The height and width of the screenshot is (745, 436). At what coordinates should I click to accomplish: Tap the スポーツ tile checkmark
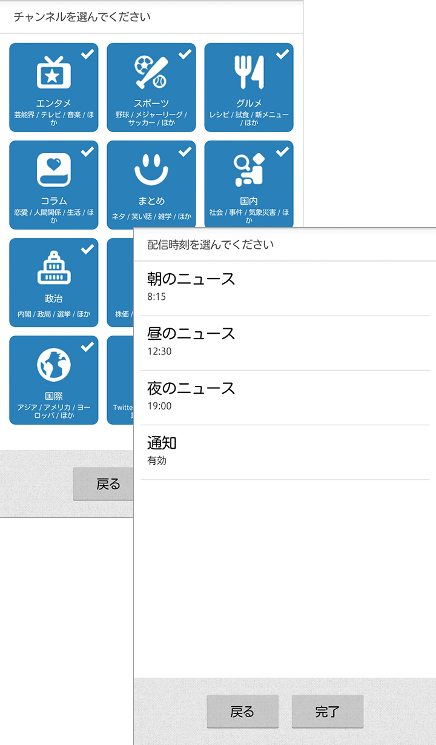click(185, 55)
